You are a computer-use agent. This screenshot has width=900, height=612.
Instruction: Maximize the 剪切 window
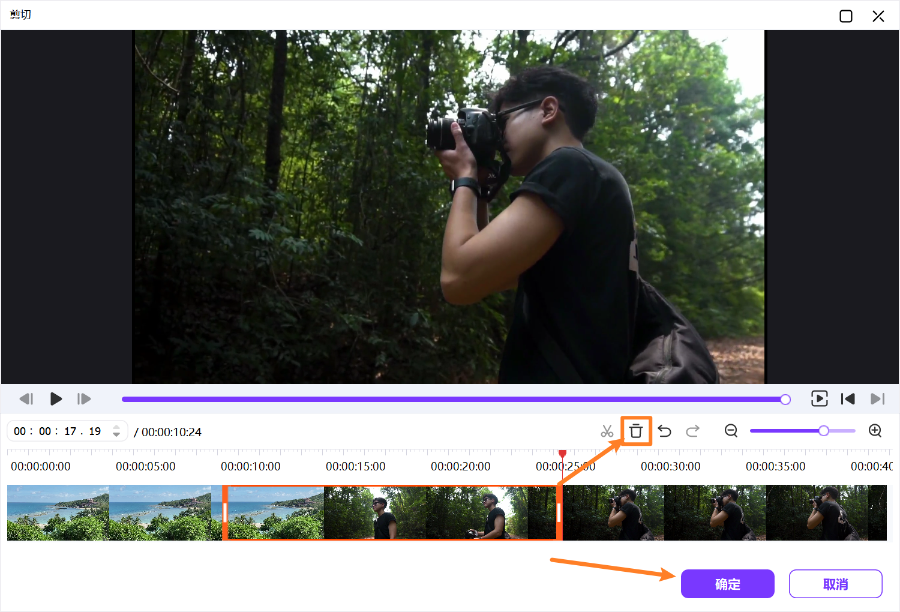(x=846, y=16)
